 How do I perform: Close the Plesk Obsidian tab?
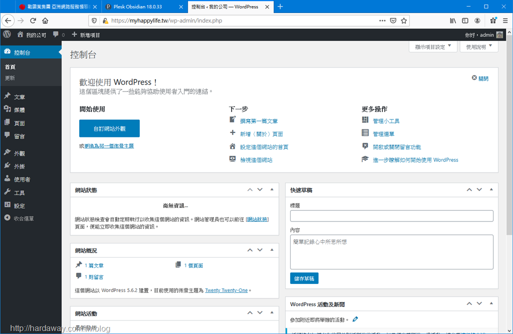click(181, 6)
